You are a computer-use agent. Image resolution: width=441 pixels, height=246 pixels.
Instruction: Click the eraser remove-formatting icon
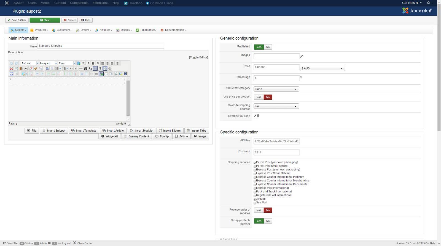click(x=31, y=68)
